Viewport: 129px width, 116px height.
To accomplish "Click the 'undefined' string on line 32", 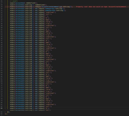I will pos(50,12).
